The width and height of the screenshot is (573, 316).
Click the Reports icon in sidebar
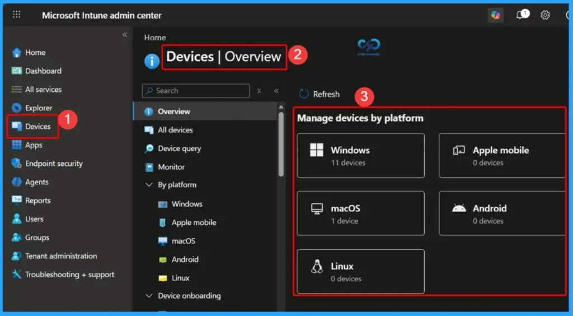(16, 201)
